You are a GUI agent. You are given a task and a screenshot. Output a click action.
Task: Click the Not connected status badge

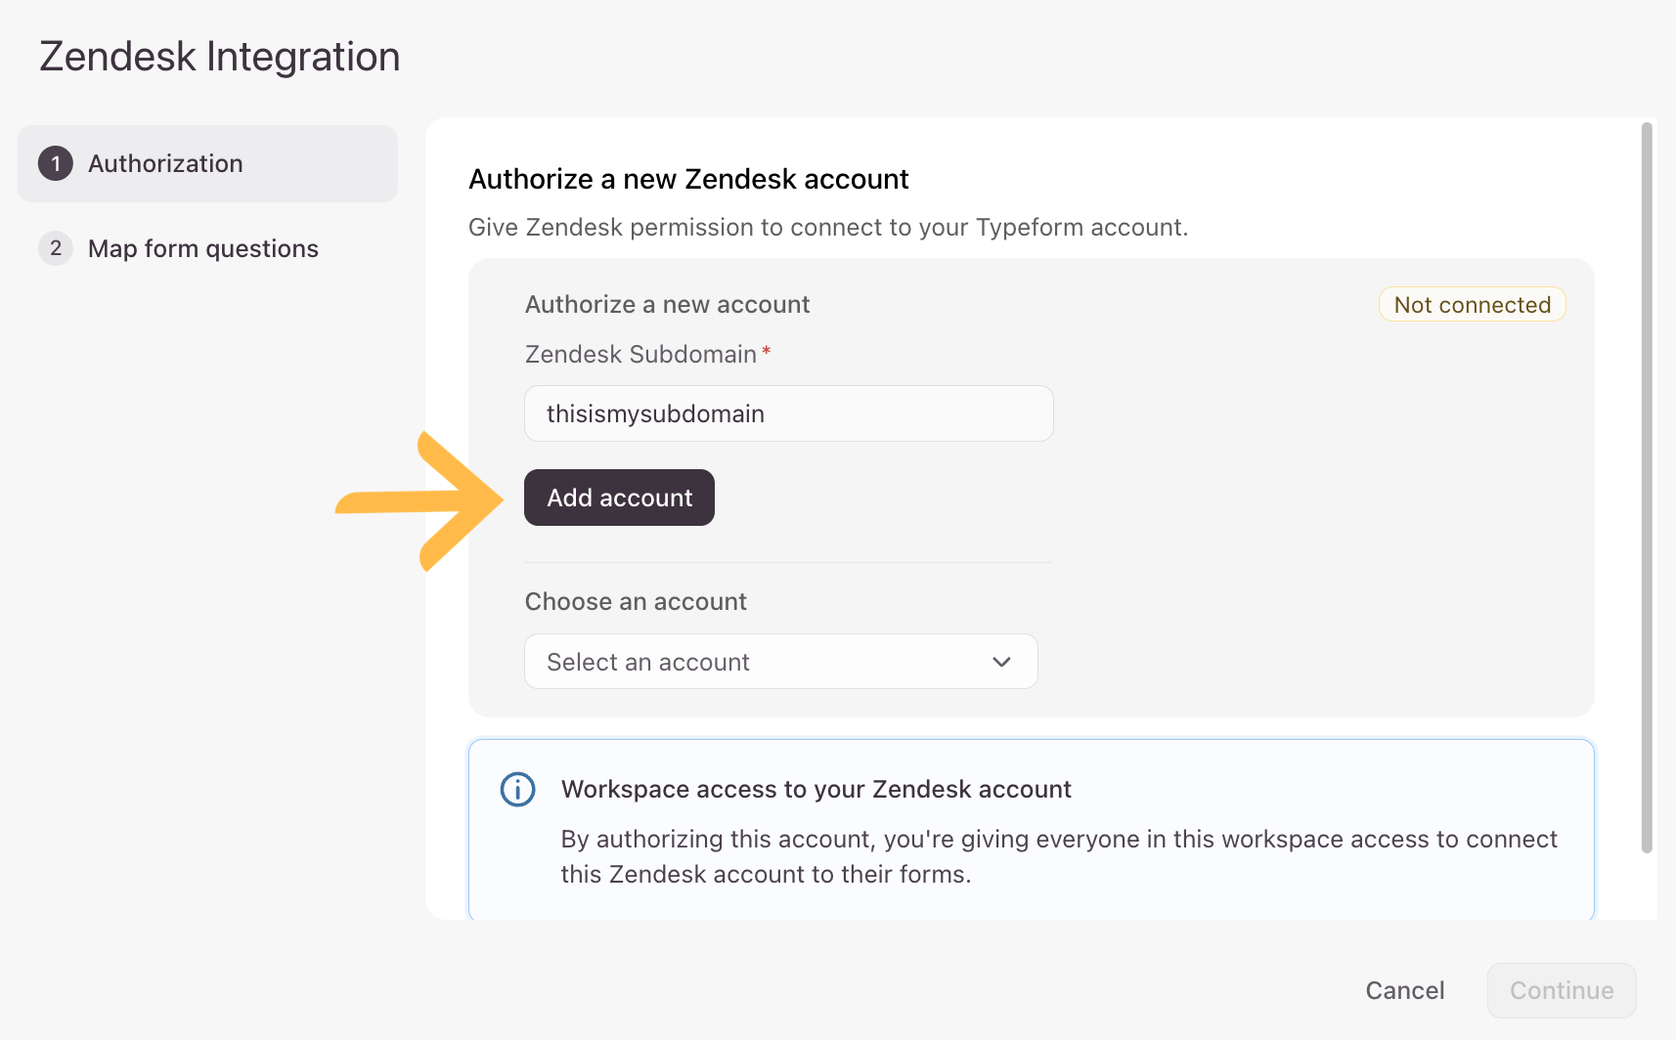1472,305
